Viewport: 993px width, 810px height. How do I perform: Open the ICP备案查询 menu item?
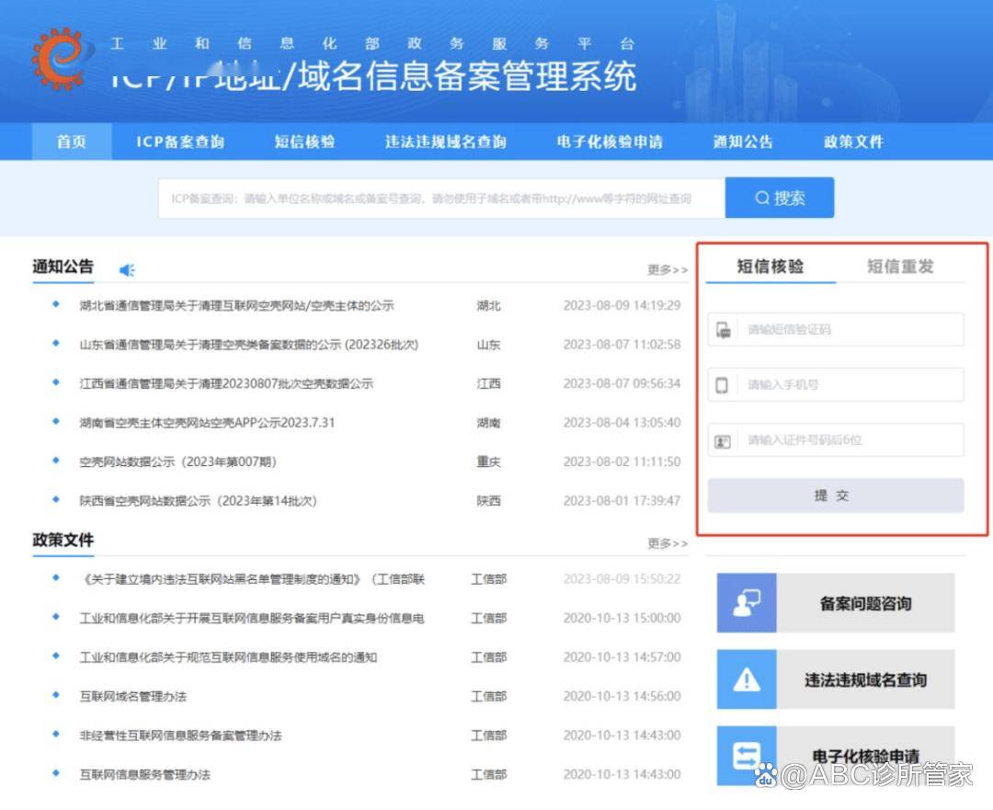coord(180,142)
